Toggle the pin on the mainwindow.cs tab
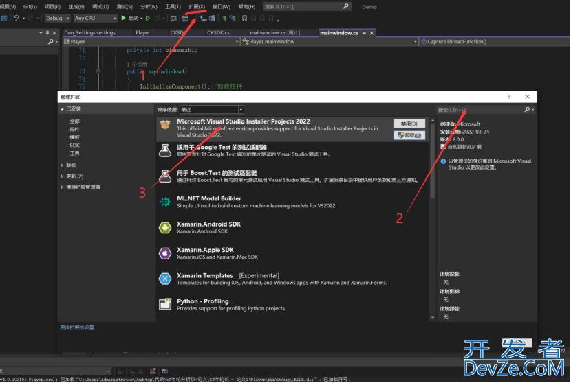The image size is (571, 383). point(364,33)
